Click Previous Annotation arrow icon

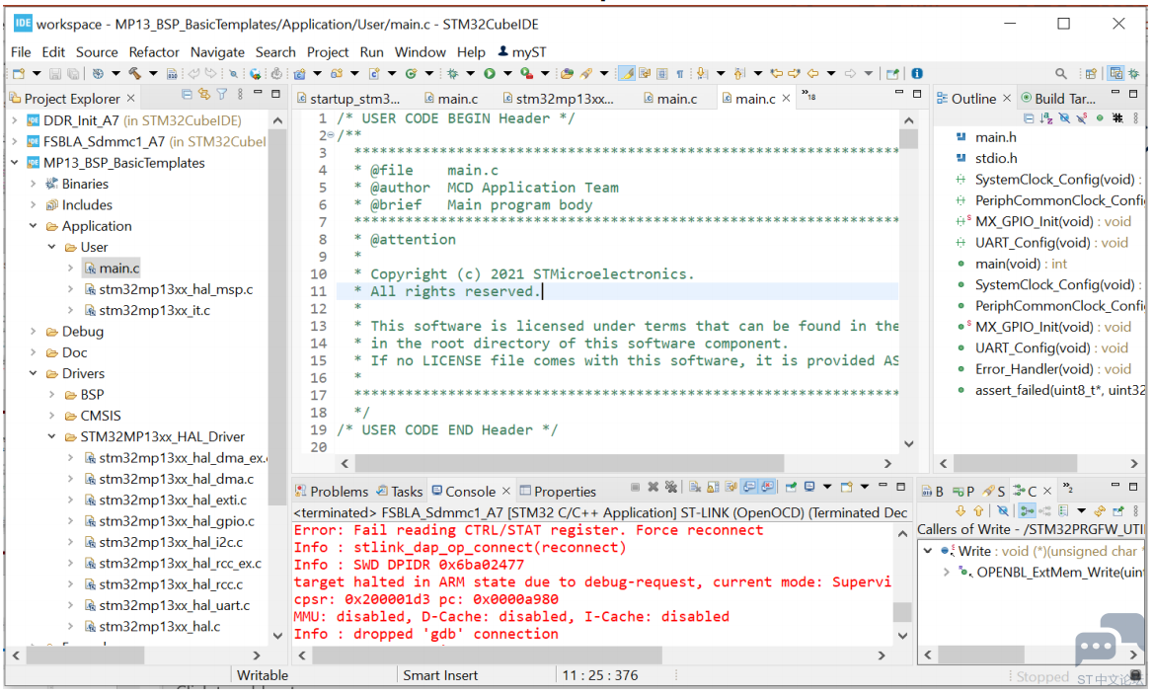point(738,73)
